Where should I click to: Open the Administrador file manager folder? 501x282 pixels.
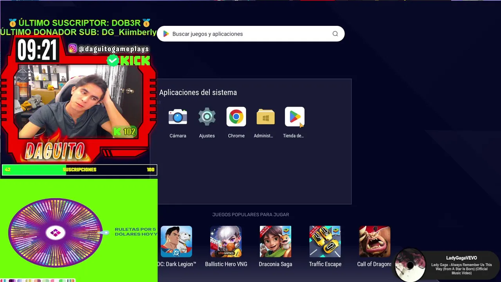coord(265,117)
